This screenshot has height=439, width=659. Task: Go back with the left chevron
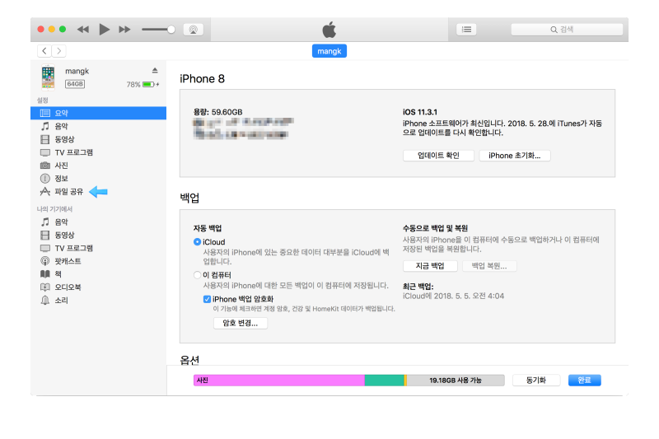44,51
